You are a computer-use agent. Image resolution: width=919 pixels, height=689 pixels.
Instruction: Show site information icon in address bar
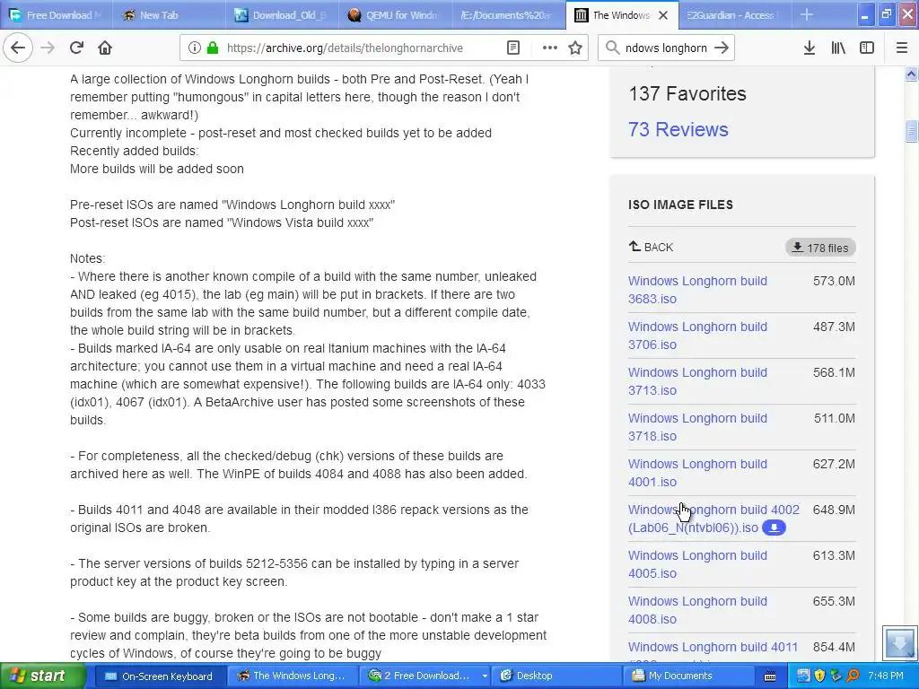(195, 48)
